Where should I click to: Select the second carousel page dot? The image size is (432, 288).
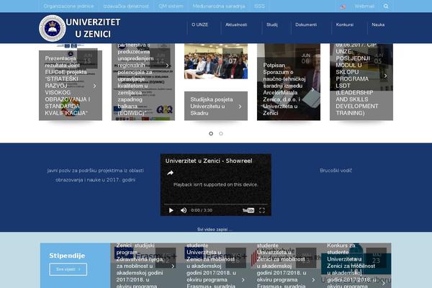tap(221, 133)
